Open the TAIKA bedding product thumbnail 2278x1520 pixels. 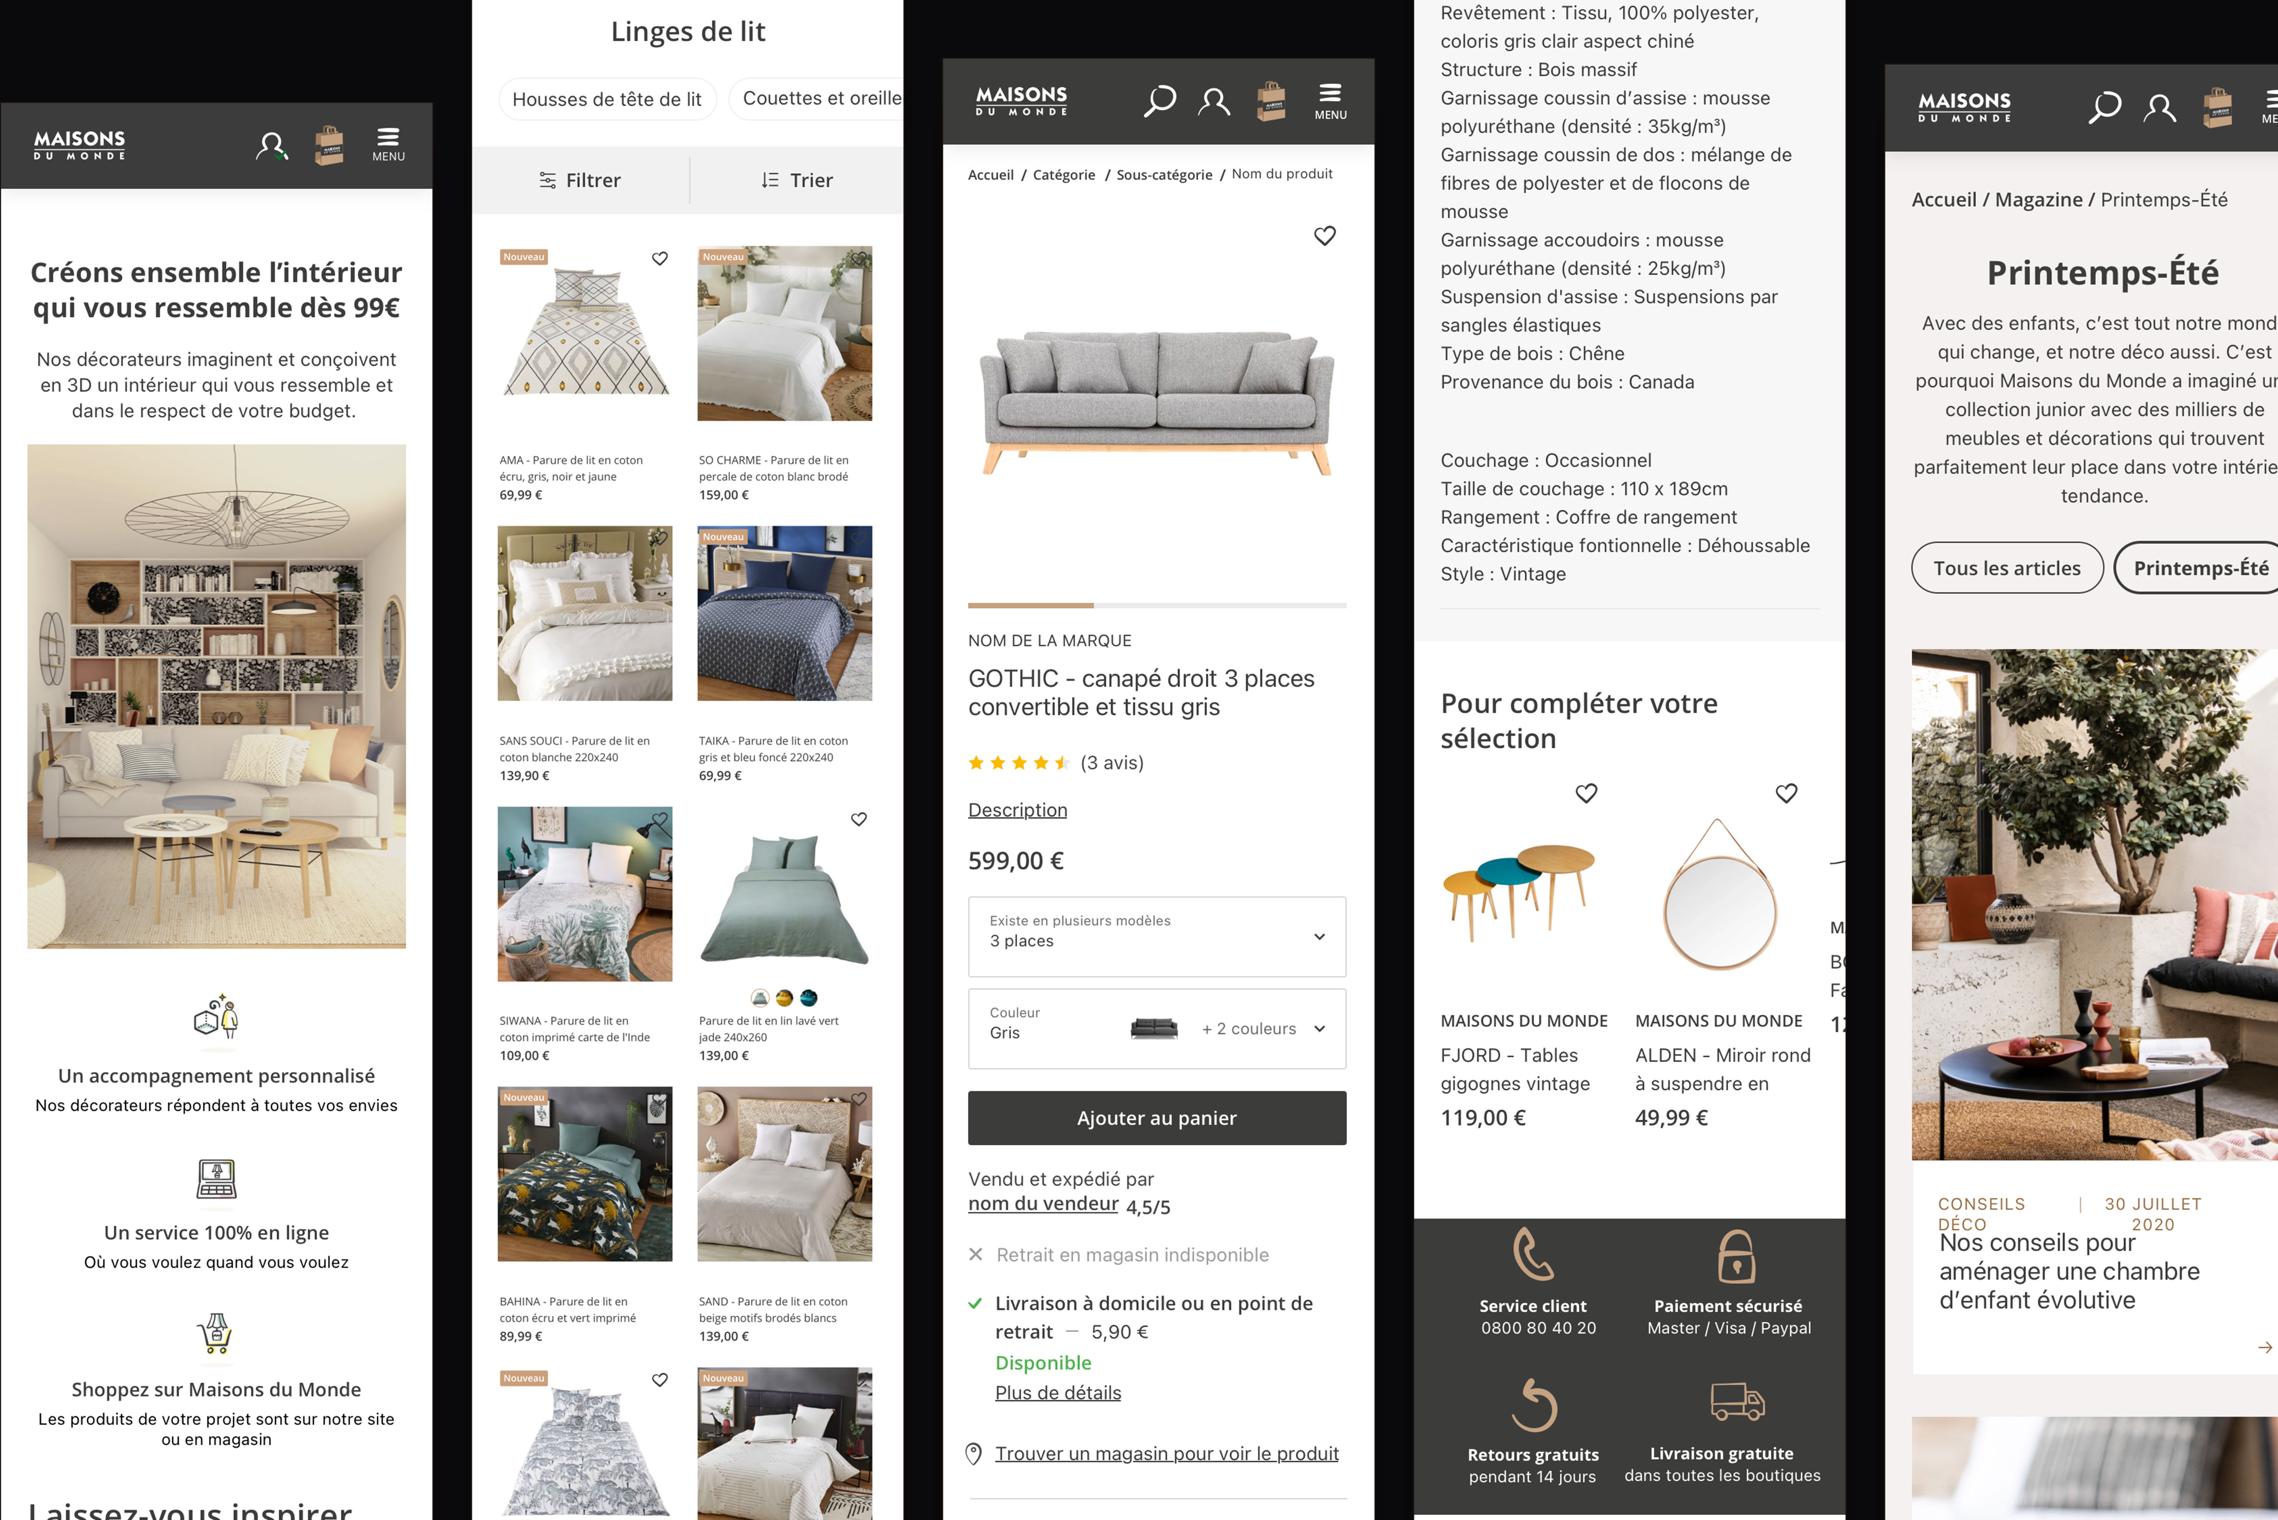click(785, 614)
